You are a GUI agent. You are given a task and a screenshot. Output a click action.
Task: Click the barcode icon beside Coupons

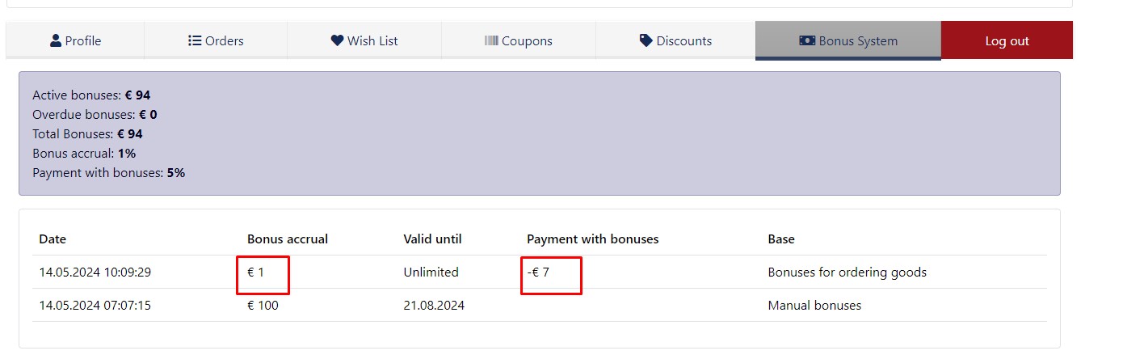491,40
